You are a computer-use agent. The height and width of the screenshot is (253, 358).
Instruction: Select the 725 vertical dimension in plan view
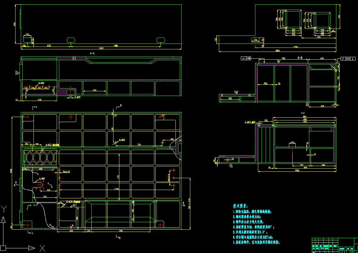[x=118, y=177]
